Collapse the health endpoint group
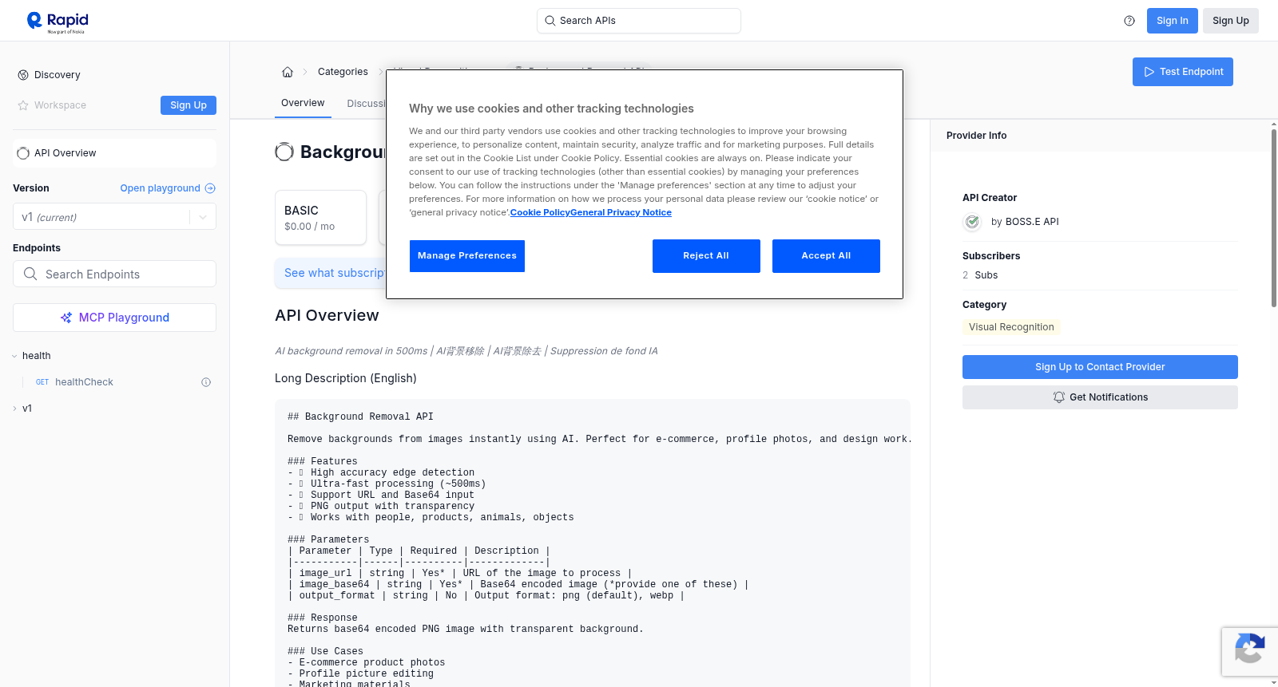1278x687 pixels. pos(14,356)
